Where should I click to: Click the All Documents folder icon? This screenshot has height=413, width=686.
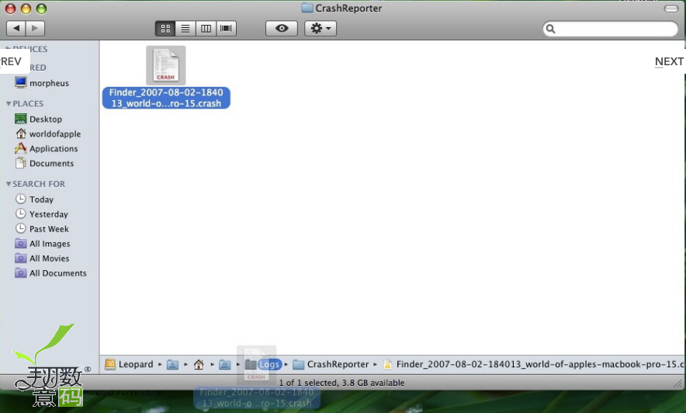point(20,273)
